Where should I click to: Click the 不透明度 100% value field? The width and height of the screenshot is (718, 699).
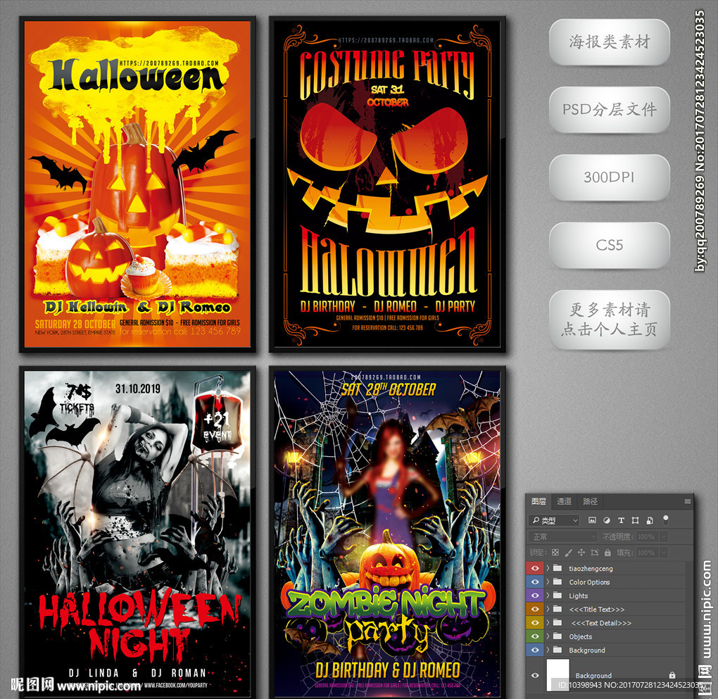647,536
